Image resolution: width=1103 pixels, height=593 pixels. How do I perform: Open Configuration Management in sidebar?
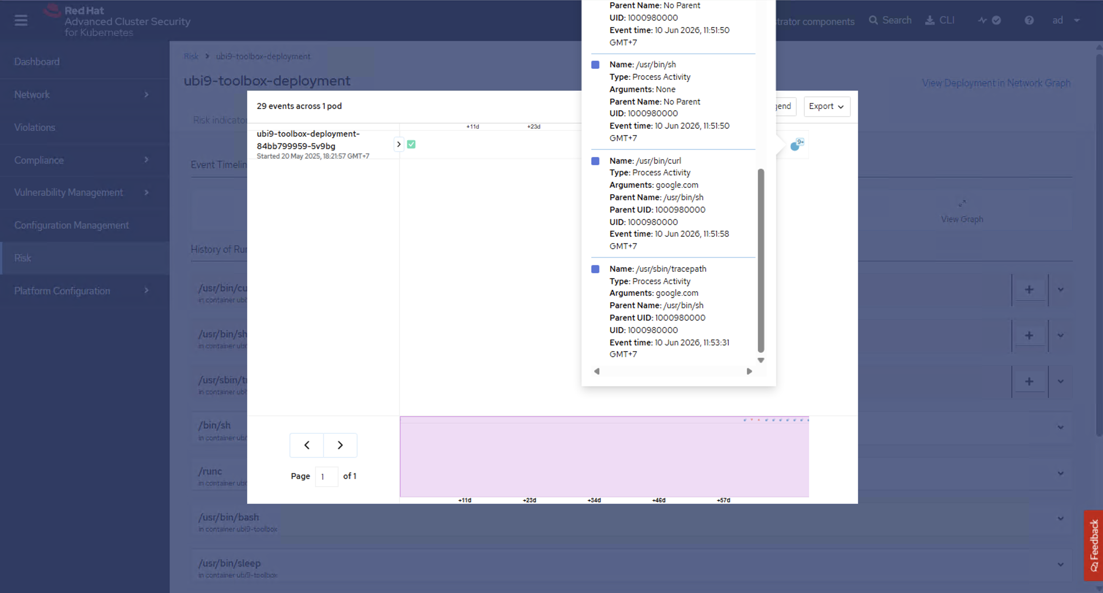(x=85, y=225)
